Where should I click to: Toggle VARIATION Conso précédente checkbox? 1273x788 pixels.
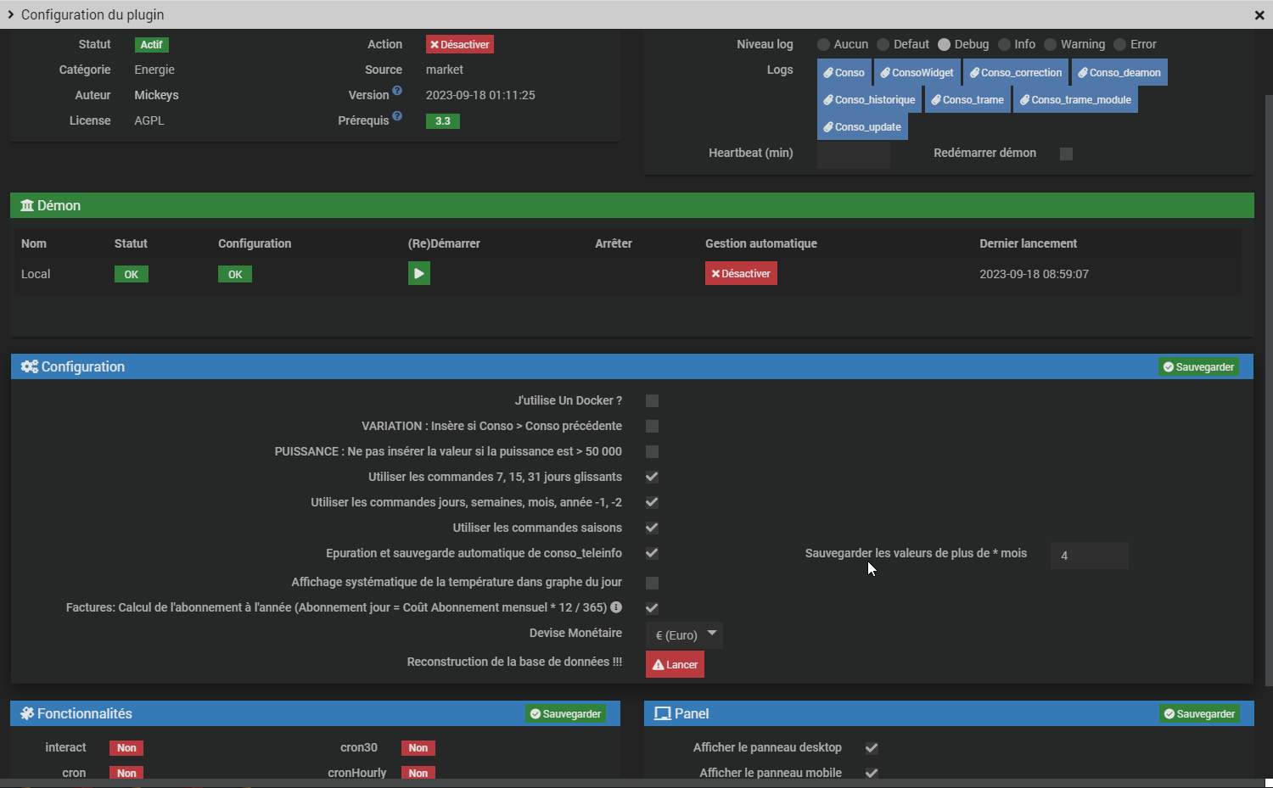652,426
